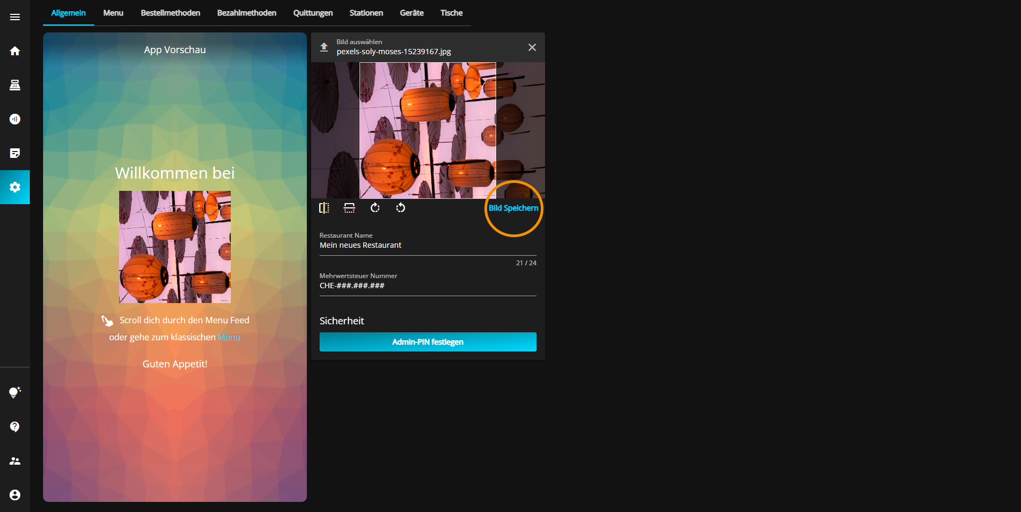Viewport: 1021px width, 512px height.
Task: Click the Mehrwertsteuer Nummer input field
Action: [x=428, y=286]
